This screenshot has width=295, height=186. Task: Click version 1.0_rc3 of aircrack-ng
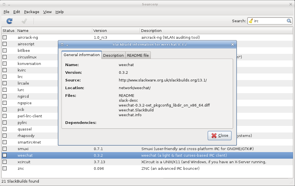100,38
